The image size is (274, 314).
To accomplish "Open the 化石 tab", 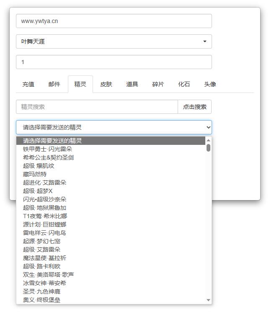I will click(x=184, y=84).
